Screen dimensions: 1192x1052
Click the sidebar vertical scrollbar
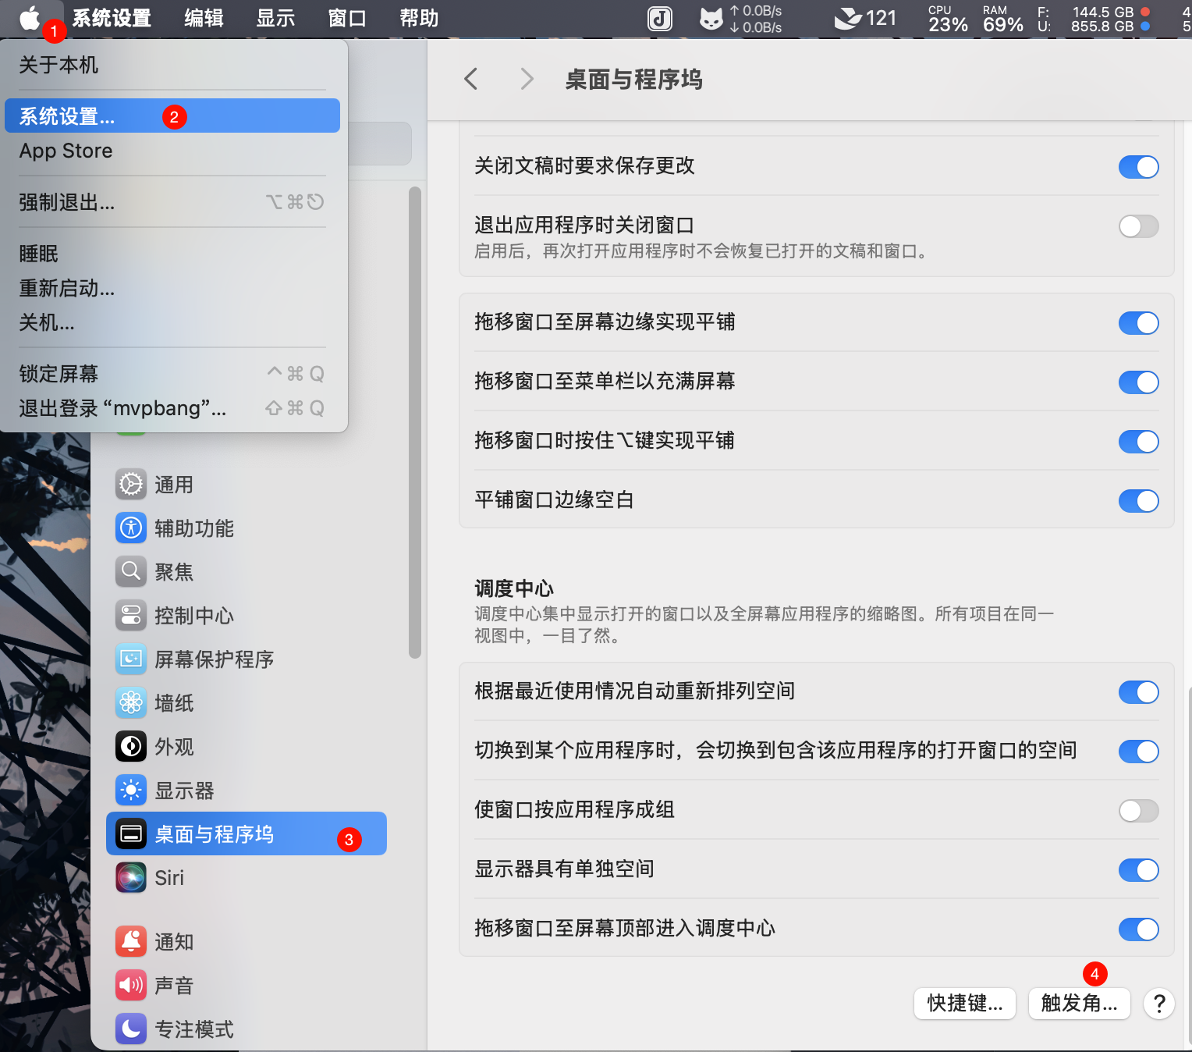(415, 421)
